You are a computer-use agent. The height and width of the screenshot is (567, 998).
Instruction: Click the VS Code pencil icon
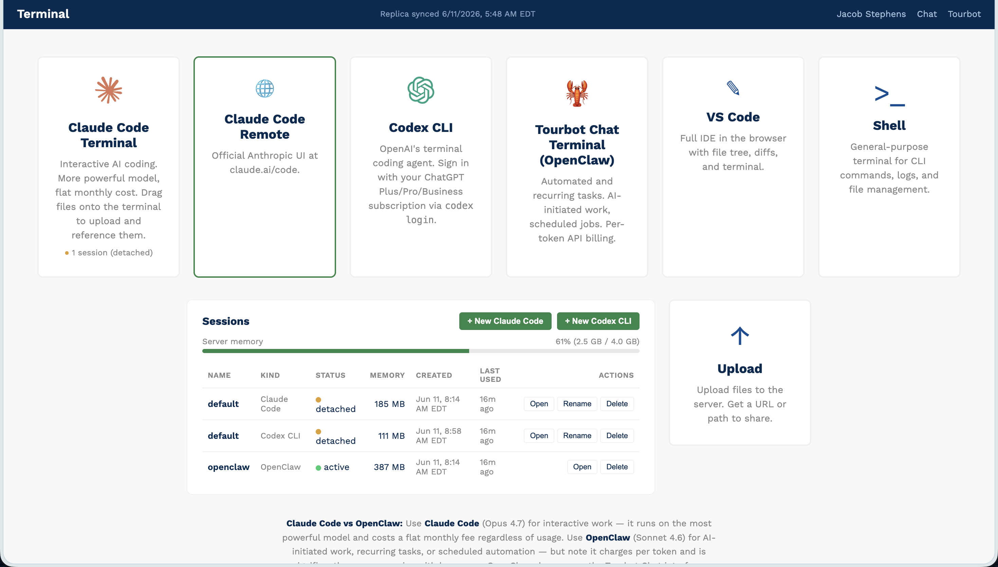(733, 87)
